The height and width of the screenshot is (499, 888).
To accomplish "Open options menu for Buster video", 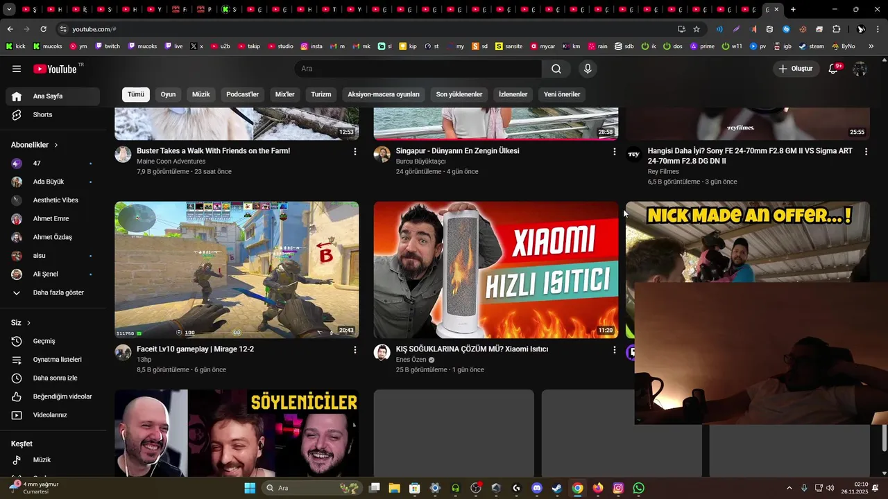I will point(355,151).
